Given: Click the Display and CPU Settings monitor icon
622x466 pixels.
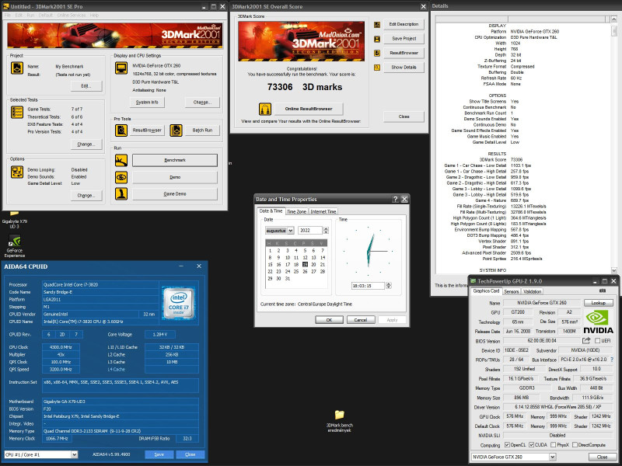Looking at the screenshot, I should pyautogui.click(x=121, y=68).
